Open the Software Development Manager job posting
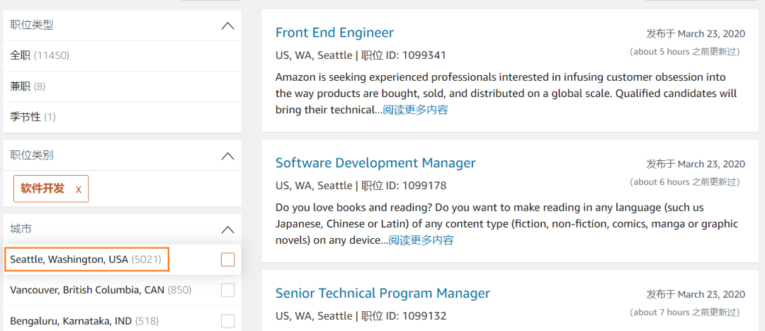765x331 pixels. click(375, 163)
